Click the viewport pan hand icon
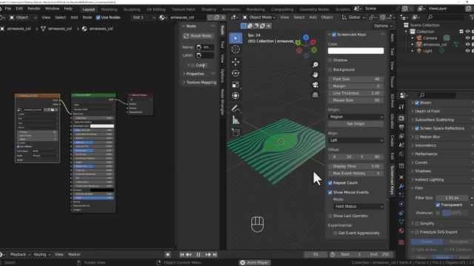Image resolution: width=474 pixels, height=266 pixels. point(315,75)
